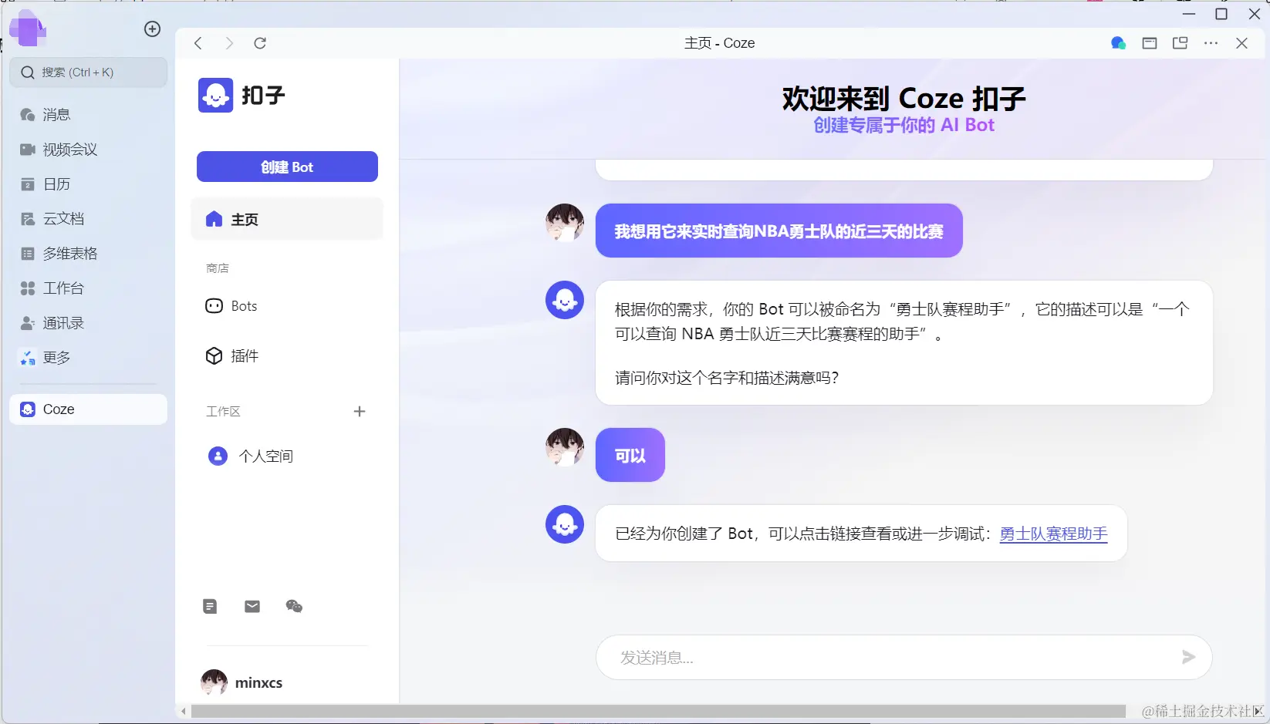Click the mail envelope icon
This screenshot has width=1270, height=724.
coord(252,606)
